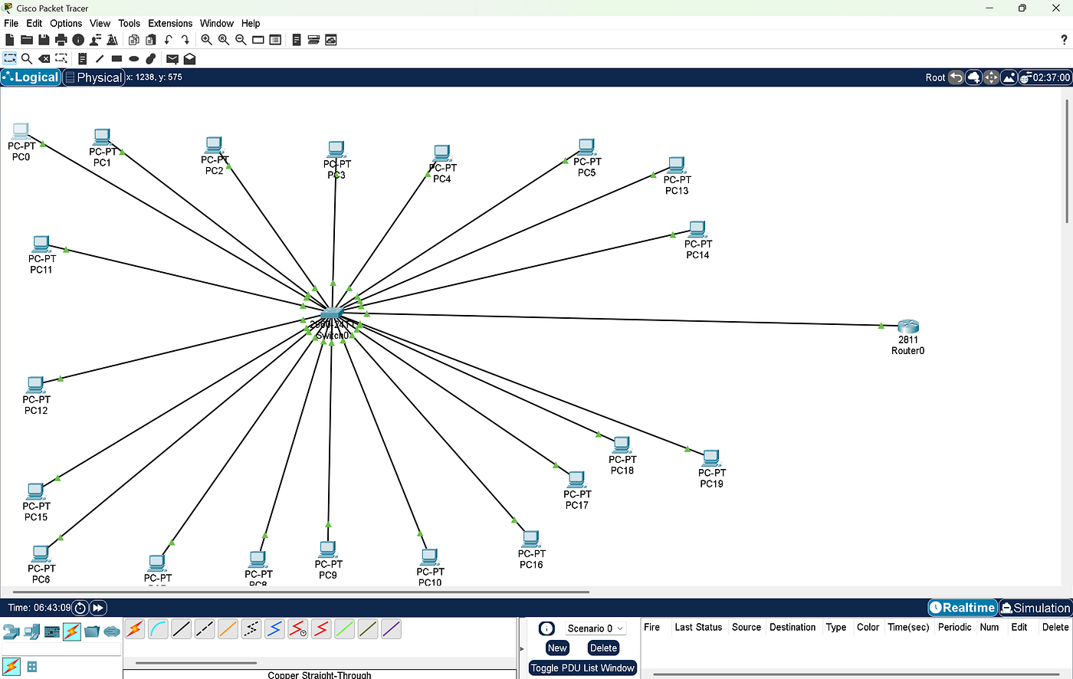
Task: Save the network with the floppy icon
Action: point(44,40)
